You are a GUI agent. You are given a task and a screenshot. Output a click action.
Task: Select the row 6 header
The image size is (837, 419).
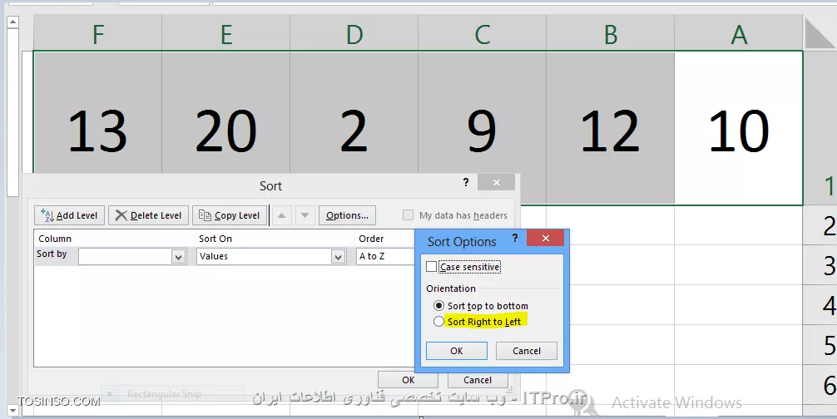[821, 385]
